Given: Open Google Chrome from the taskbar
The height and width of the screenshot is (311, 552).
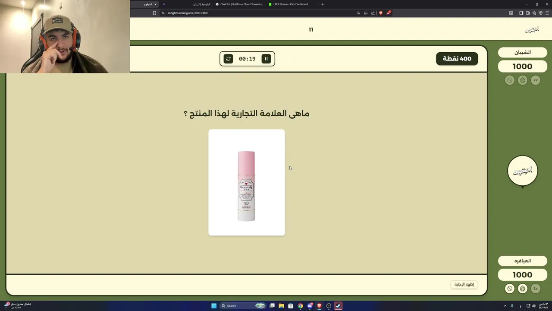Looking at the screenshot, I should (x=300, y=306).
